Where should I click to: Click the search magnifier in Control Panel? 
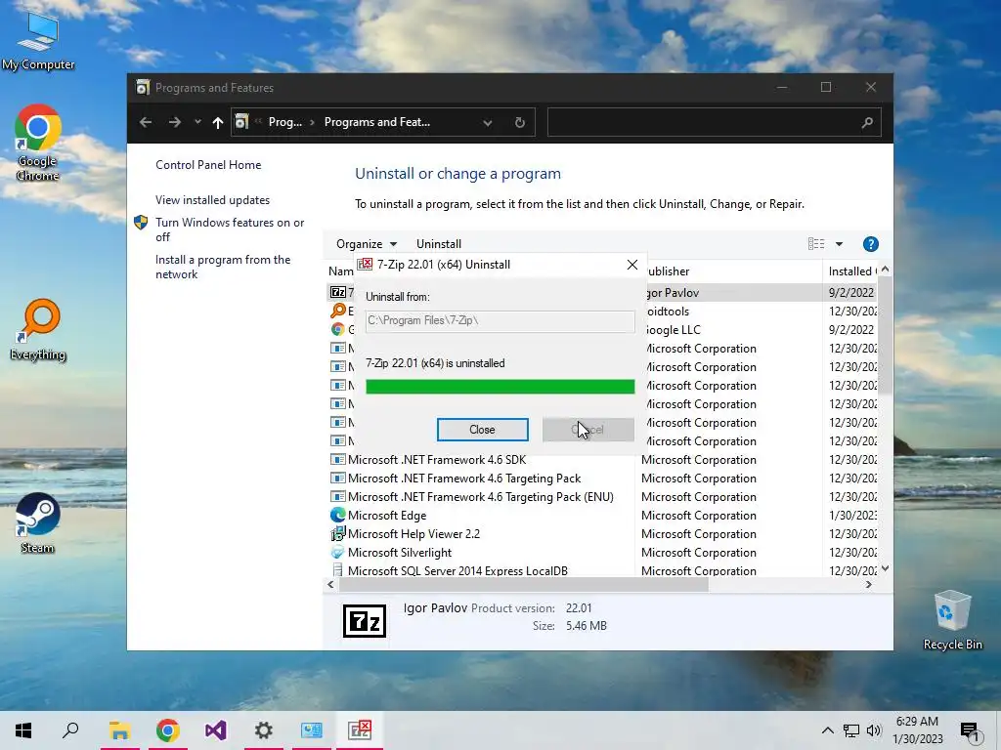tap(867, 122)
